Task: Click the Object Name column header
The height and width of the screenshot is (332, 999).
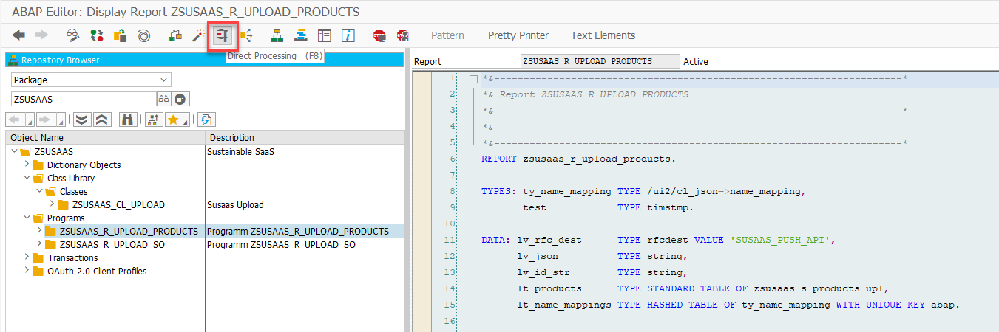Action: click(x=105, y=137)
